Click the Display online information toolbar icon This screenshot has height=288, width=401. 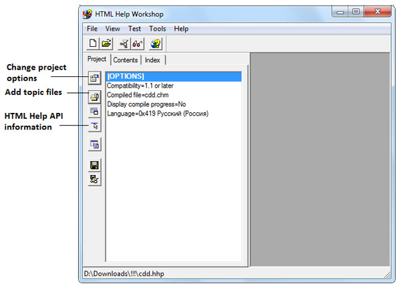click(x=155, y=44)
